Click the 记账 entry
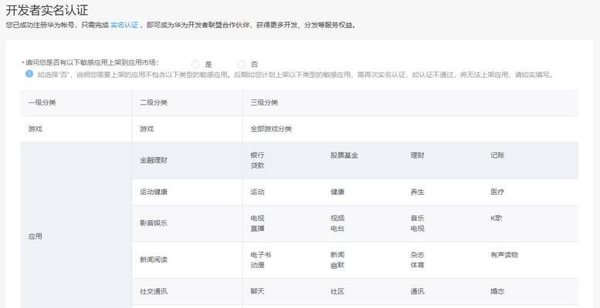This screenshot has height=308, width=600. click(x=497, y=156)
